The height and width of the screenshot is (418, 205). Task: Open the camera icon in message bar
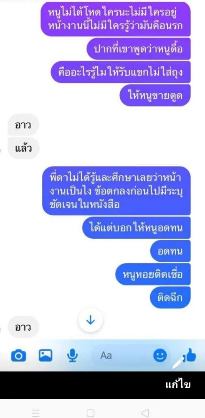pos(19,356)
